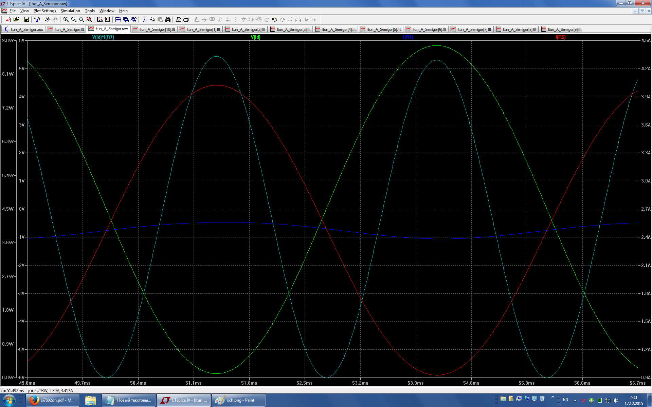Open the Control Panel hammer icon
This screenshot has height=407, width=652.
[x=37, y=20]
